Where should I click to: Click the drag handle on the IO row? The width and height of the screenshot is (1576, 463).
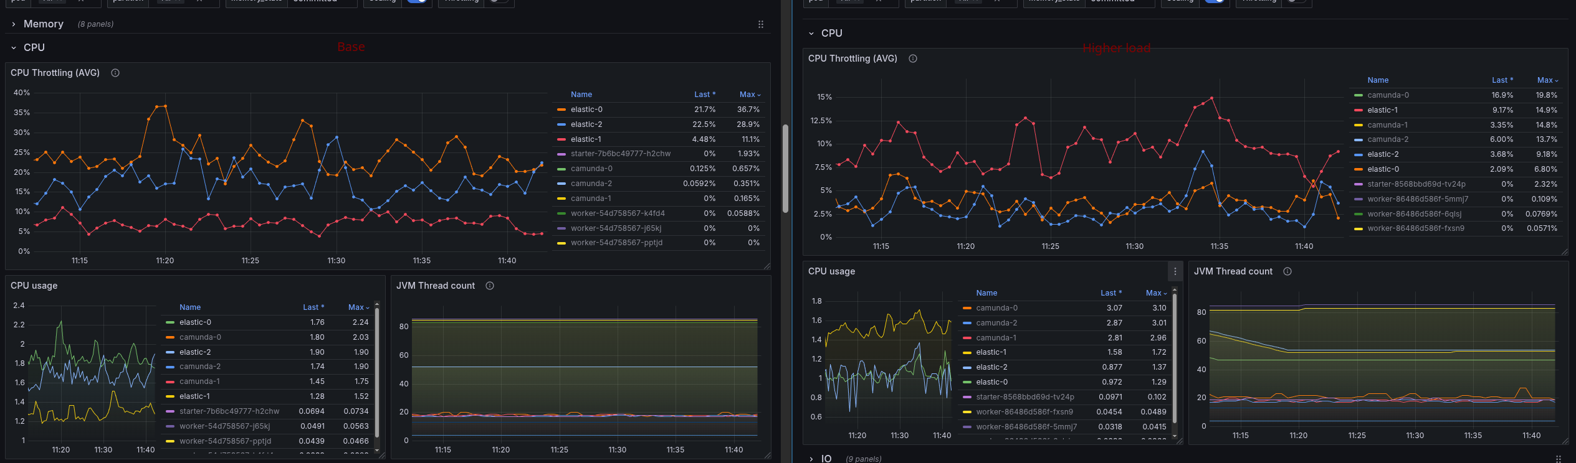point(1559,459)
